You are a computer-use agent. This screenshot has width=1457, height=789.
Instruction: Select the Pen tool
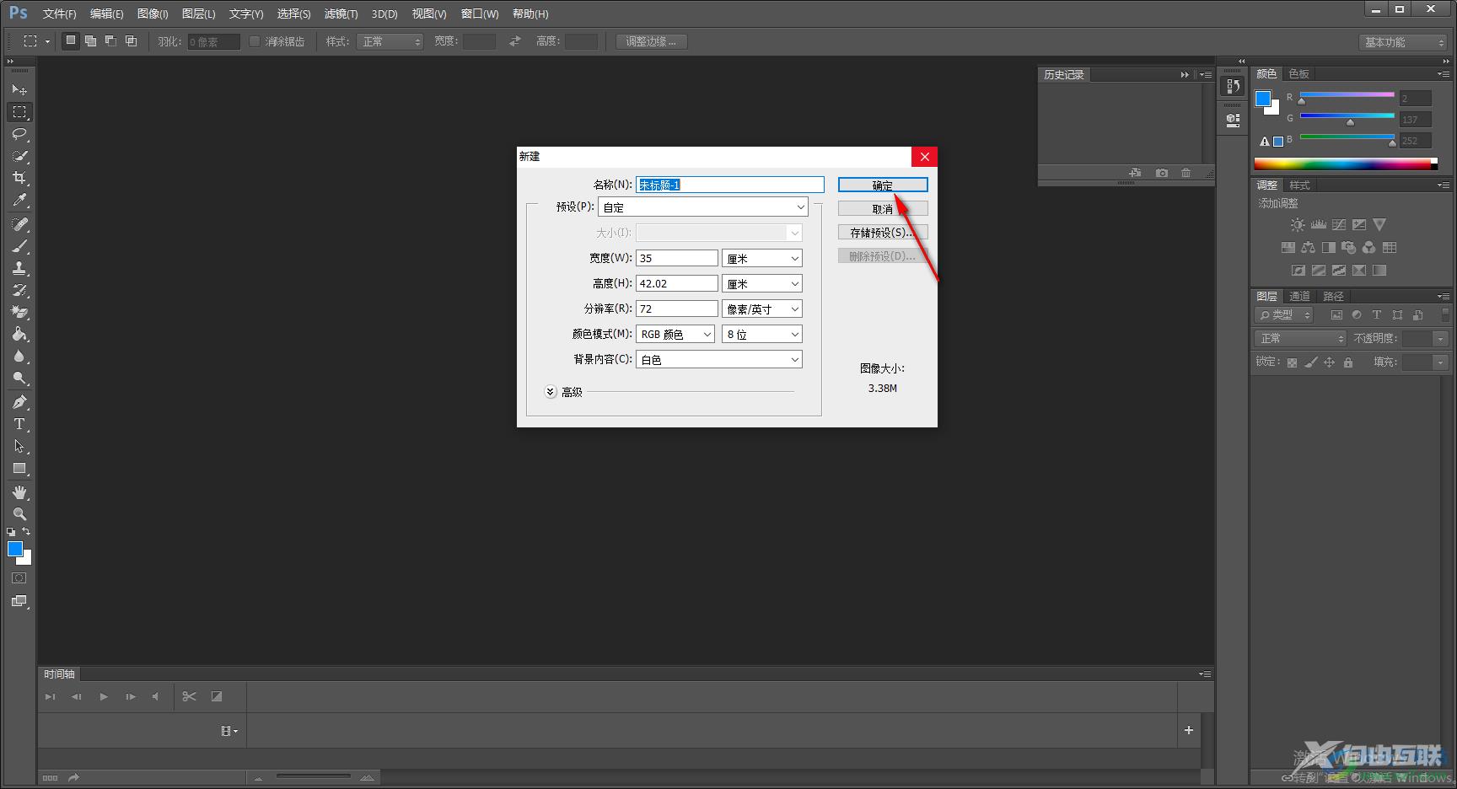tap(19, 402)
